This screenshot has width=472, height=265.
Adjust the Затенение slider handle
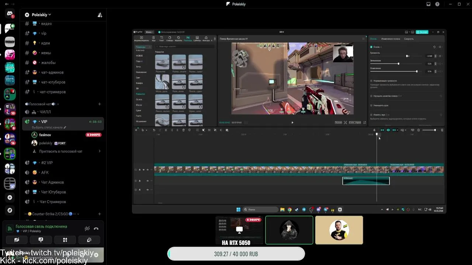tap(398, 64)
